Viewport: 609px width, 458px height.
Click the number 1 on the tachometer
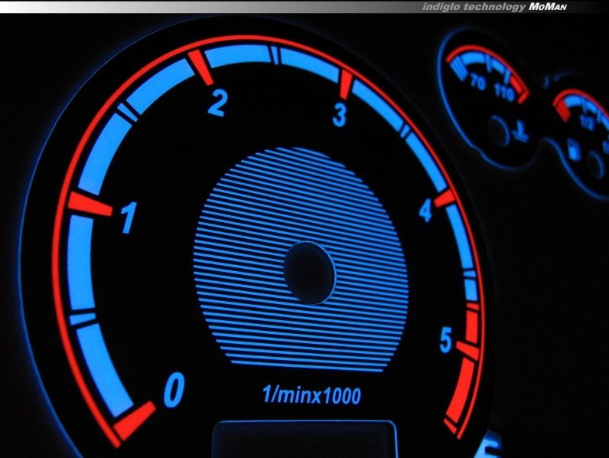[x=128, y=218]
